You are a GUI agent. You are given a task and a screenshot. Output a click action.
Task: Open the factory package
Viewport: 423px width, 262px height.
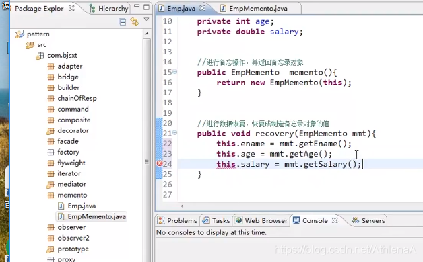click(68, 152)
